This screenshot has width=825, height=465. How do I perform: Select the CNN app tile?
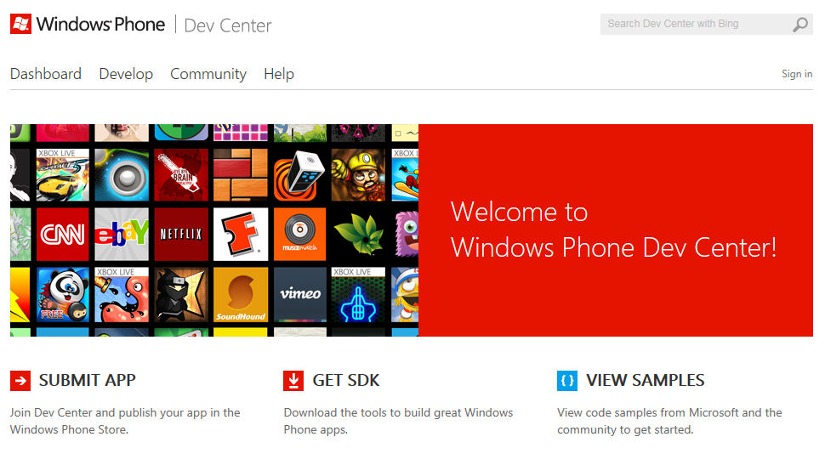coord(63,234)
